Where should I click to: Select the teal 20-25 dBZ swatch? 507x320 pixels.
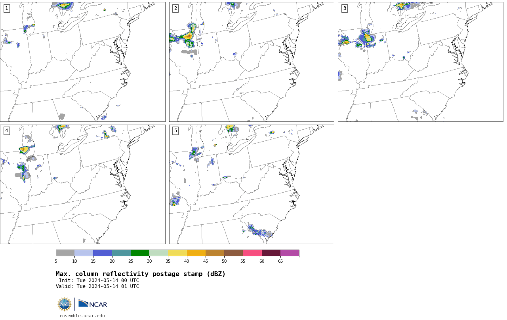pos(121,253)
